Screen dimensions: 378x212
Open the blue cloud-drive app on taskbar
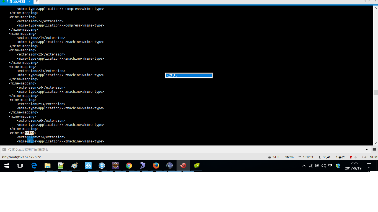[88, 166]
